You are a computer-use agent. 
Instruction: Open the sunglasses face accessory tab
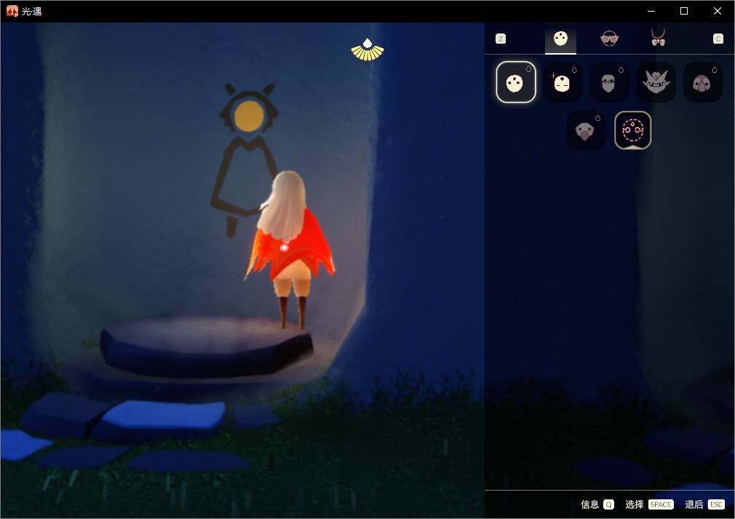click(609, 39)
